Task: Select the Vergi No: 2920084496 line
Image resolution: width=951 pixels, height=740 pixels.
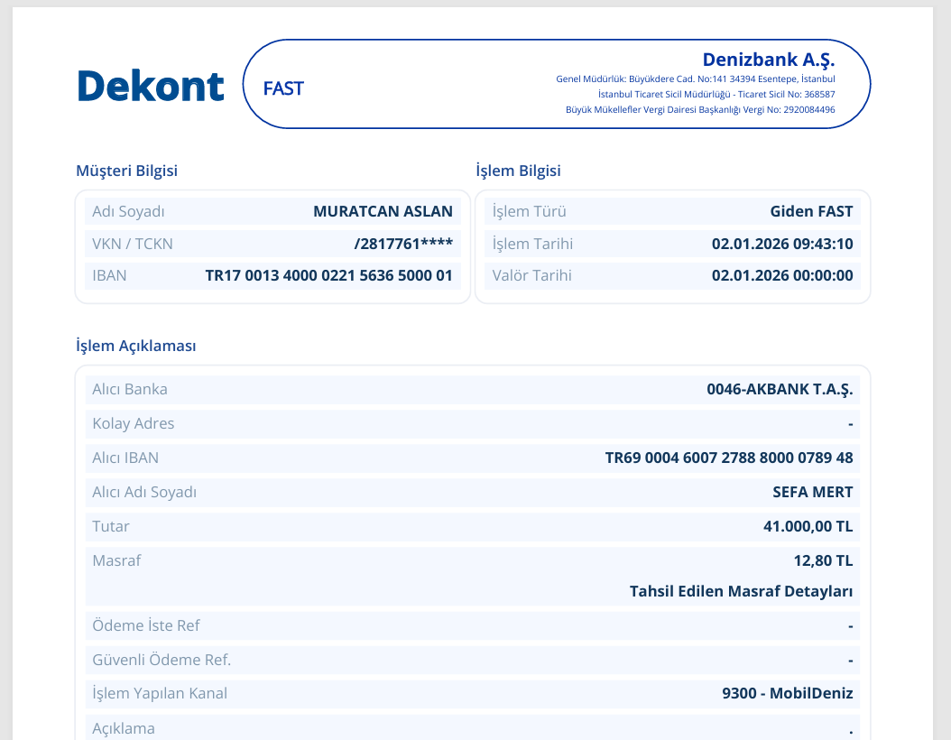Action: click(700, 110)
